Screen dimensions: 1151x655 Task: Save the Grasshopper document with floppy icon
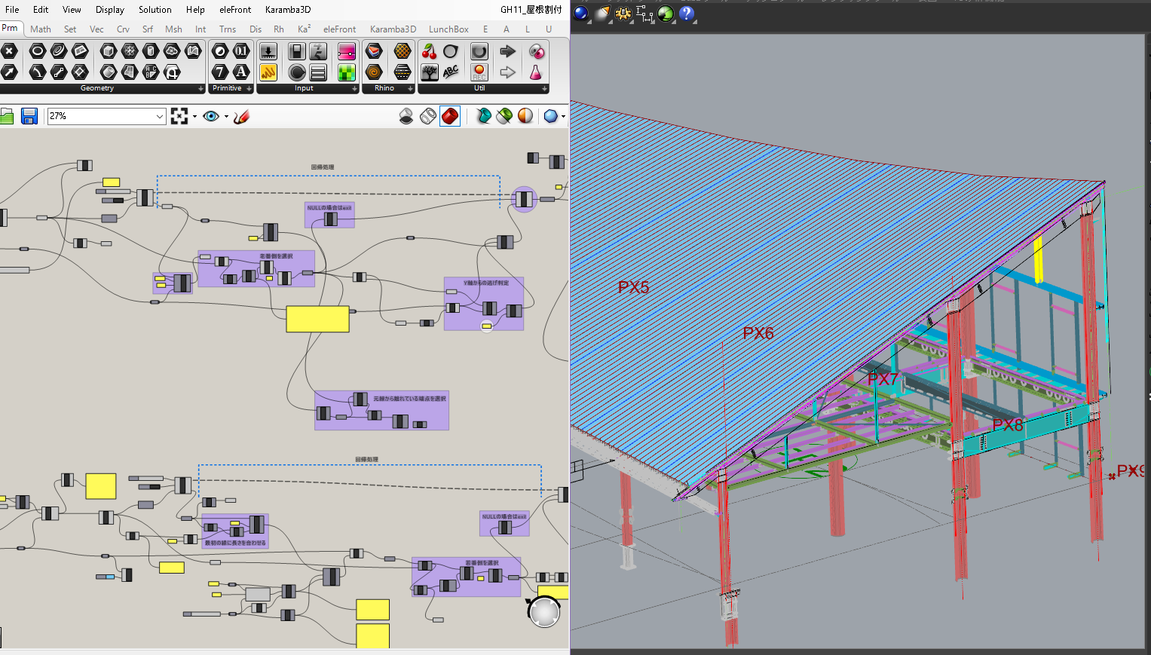(29, 116)
